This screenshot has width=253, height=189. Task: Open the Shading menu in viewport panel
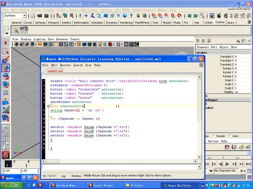click(x=26, y=39)
